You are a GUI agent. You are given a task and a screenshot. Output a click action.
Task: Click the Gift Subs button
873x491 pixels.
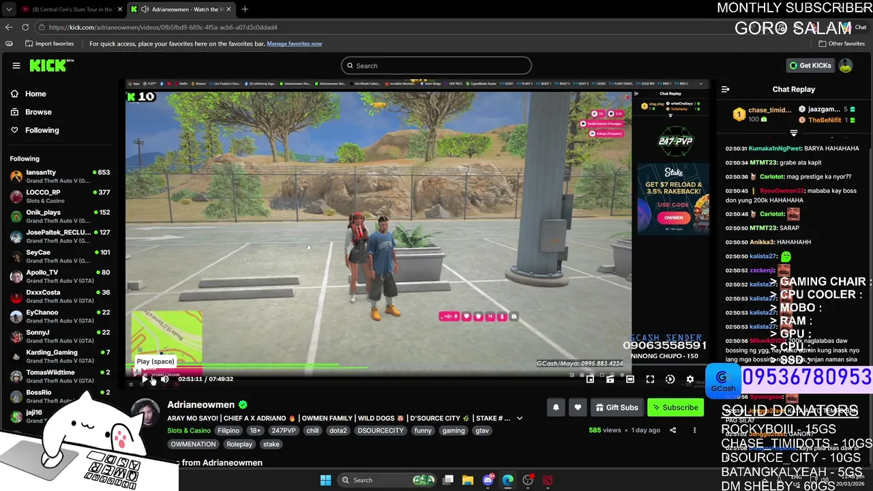[x=617, y=407]
